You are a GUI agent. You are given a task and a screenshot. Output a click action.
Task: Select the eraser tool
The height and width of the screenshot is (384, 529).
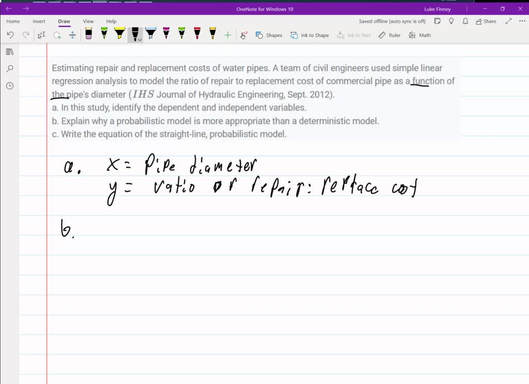tap(89, 35)
